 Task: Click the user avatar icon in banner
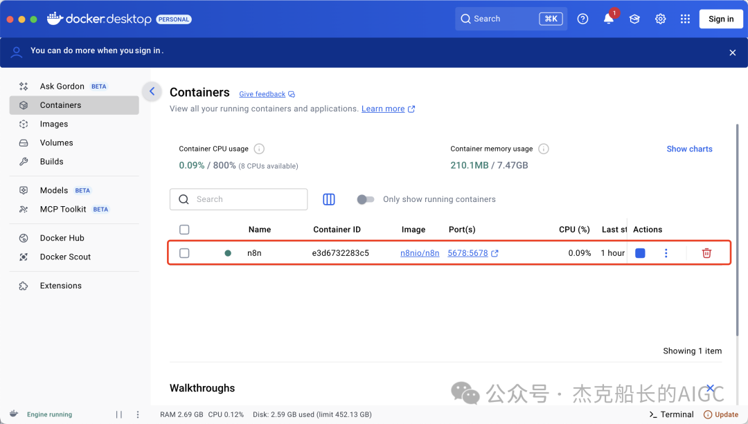tap(17, 52)
